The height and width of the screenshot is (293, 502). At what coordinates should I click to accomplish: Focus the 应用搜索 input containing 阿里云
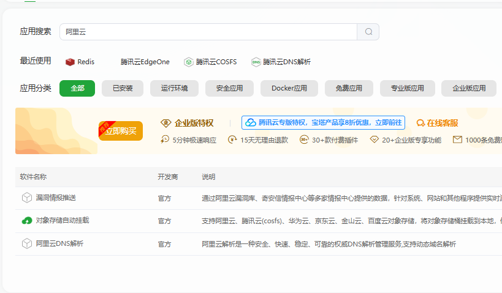[208, 32]
